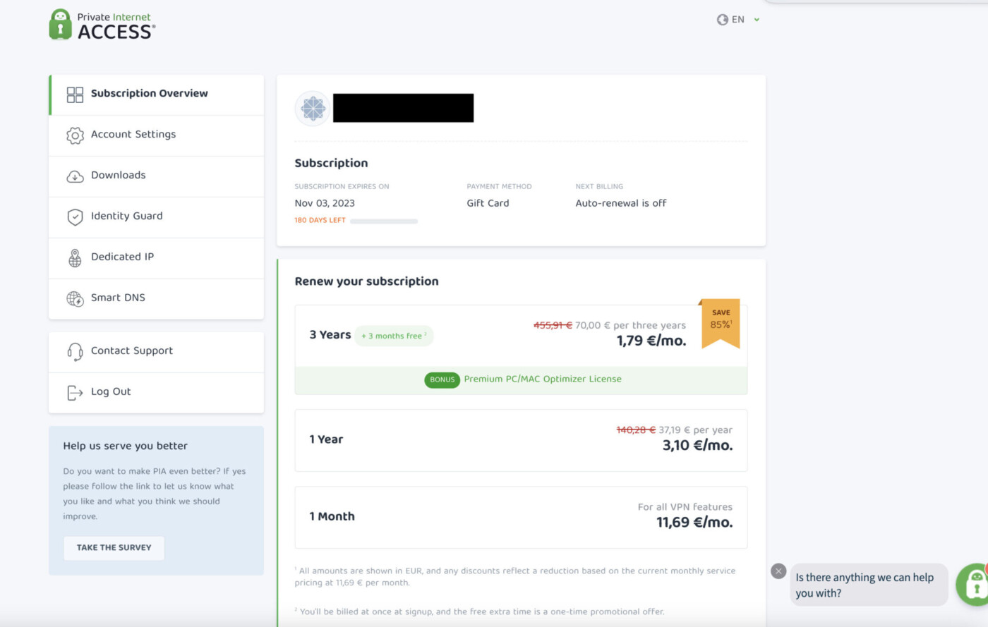The width and height of the screenshot is (988, 627).
Task: Click the Private Internet Access logo
Action: click(x=102, y=25)
